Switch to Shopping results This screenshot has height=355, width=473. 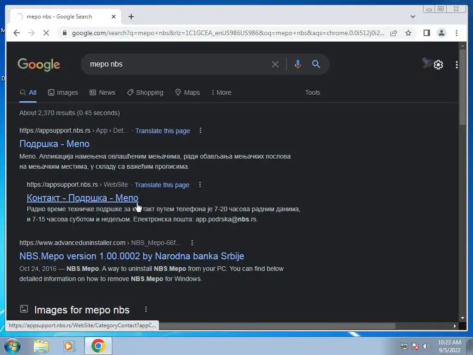(x=145, y=92)
